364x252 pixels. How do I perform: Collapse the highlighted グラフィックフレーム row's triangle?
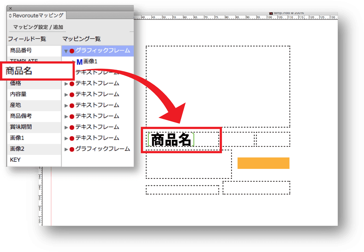(x=66, y=51)
